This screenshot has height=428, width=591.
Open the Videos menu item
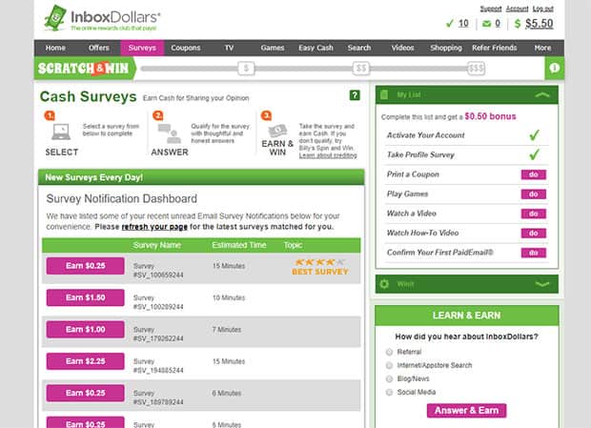click(402, 48)
